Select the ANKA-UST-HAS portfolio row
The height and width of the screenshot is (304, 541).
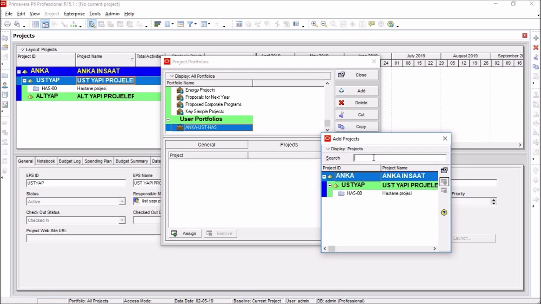point(209,128)
